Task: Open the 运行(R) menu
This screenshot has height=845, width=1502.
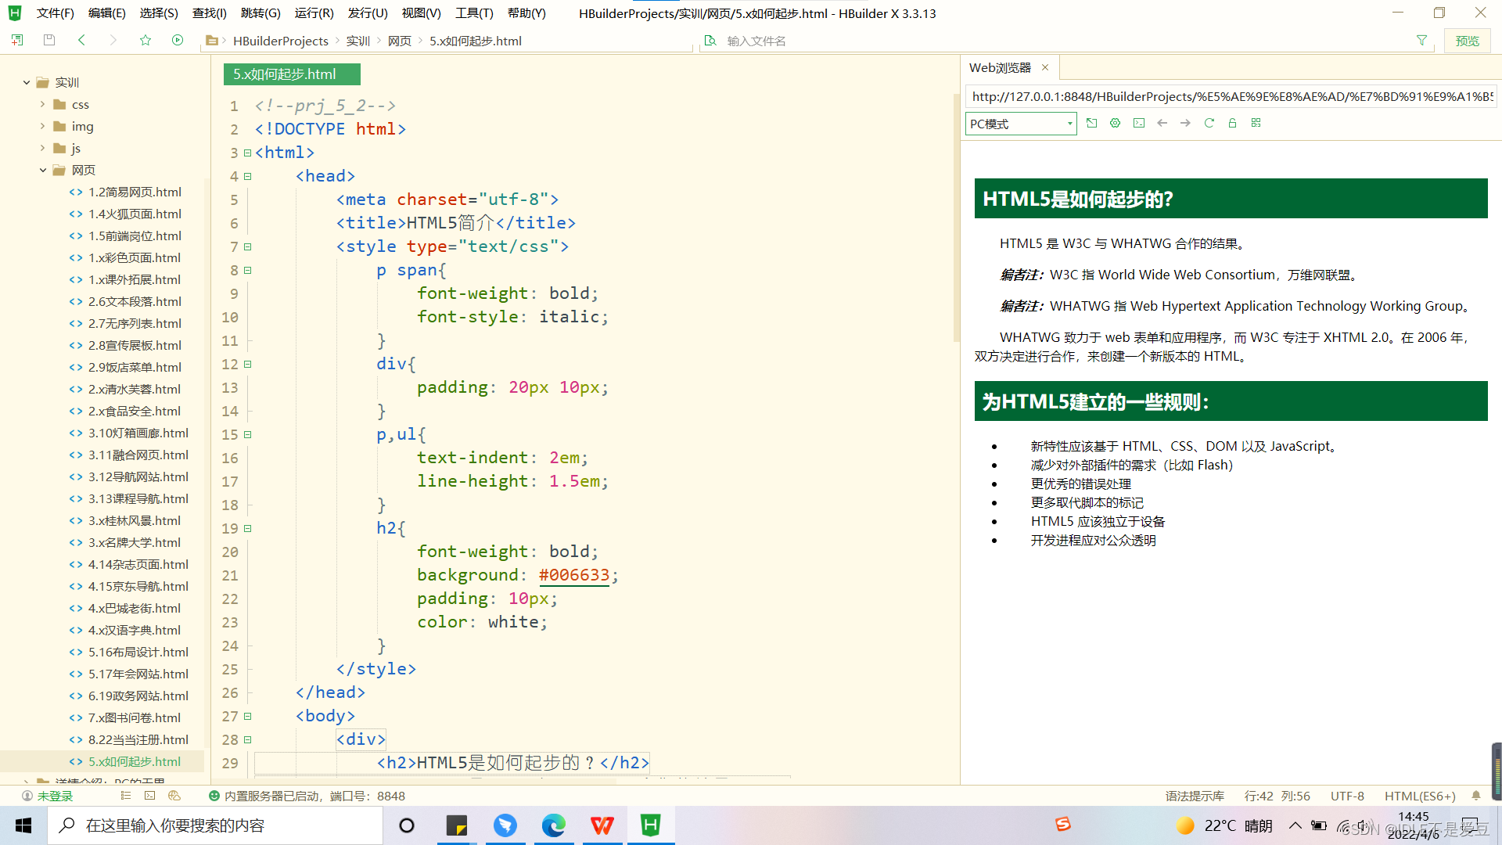Action: 314,13
